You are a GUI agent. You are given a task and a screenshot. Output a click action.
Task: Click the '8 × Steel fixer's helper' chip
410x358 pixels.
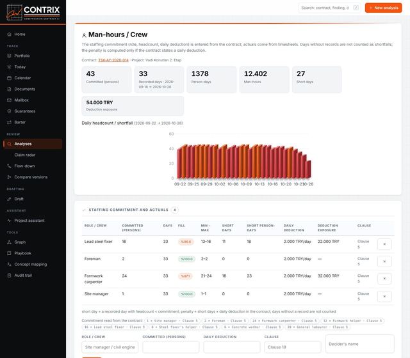pyautogui.click(x=184, y=327)
